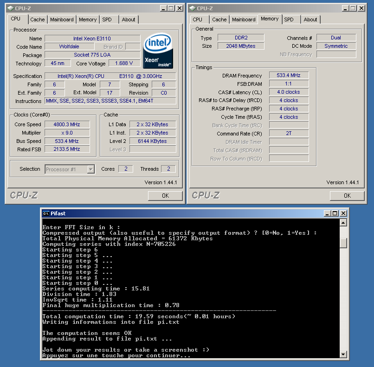The image size is (374, 367).
Task: Click the Level 2 cache value '6144 KBytes'
Action: (153, 141)
